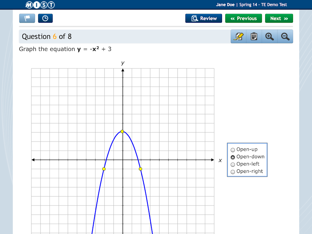Open the notepad clipboard icon

254,37
